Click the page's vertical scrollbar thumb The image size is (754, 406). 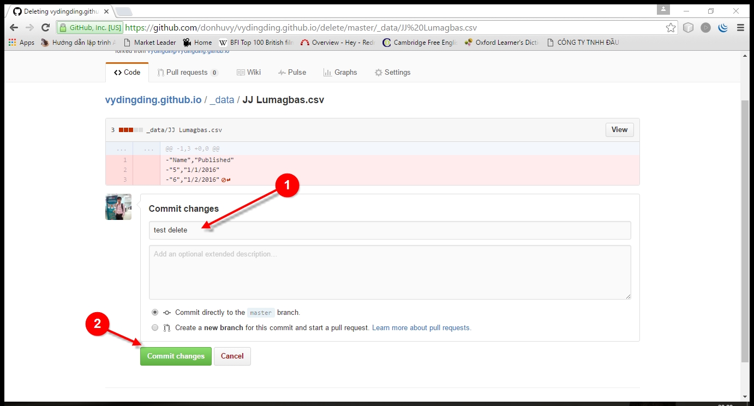(745, 231)
